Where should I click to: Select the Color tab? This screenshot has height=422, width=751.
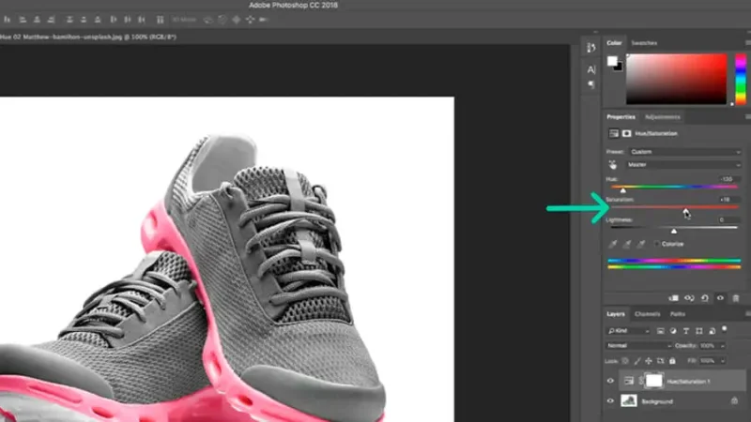(614, 43)
